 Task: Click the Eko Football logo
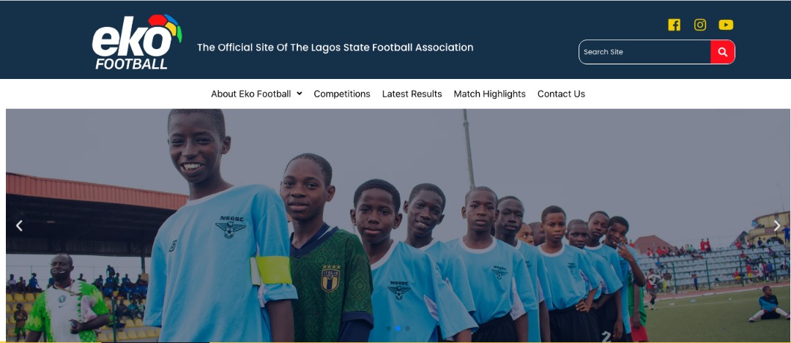coord(137,42)
